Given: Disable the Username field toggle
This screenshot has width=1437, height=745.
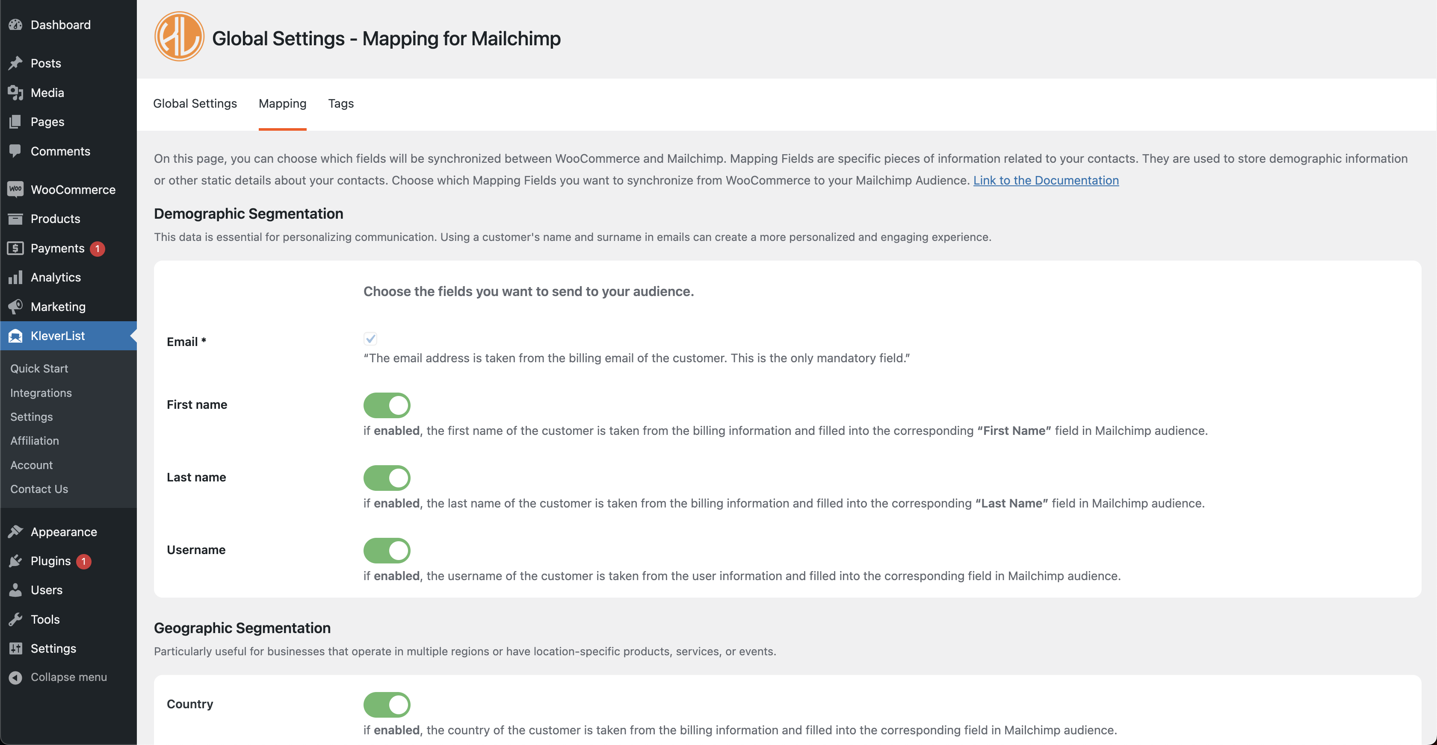Looking at the screenshot, I should pos(387,551).
